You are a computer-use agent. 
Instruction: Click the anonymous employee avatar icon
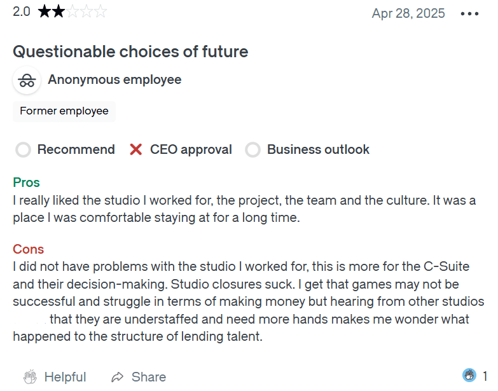[27, 81]
